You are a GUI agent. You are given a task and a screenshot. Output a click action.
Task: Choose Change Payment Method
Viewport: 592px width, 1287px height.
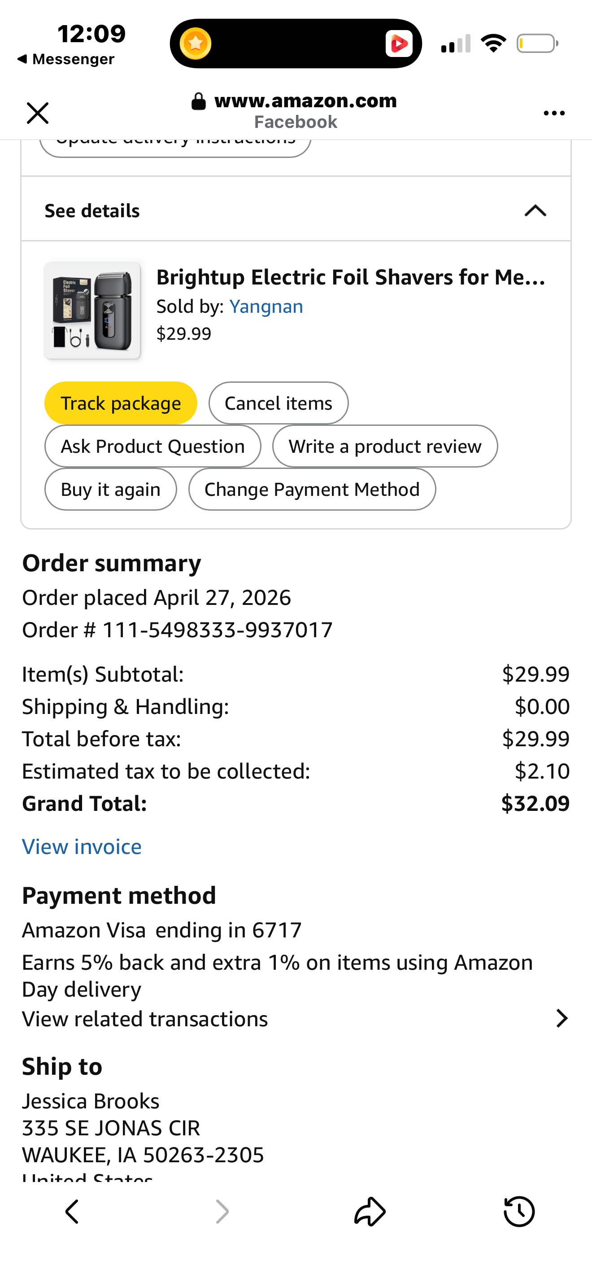pyautogui.click(x=312, y=489)
